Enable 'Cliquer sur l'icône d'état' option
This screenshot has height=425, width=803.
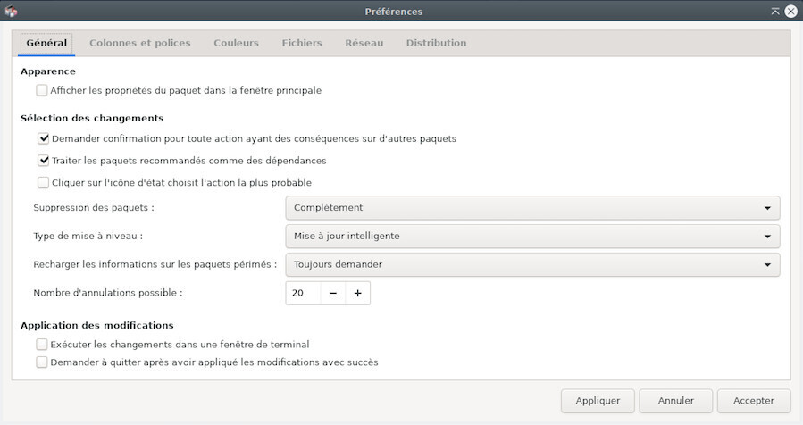(43, 182)
